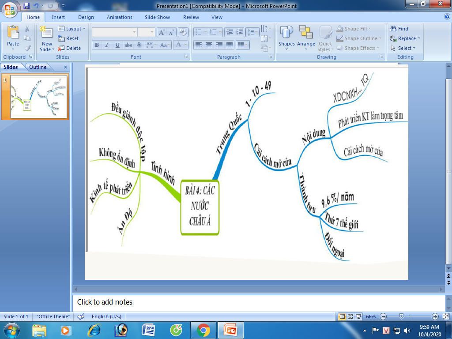Click the spell check status icon
Image resolution: width=452 pixels, height=339 pixels.
pyautogui.click(x=81, y=316)
